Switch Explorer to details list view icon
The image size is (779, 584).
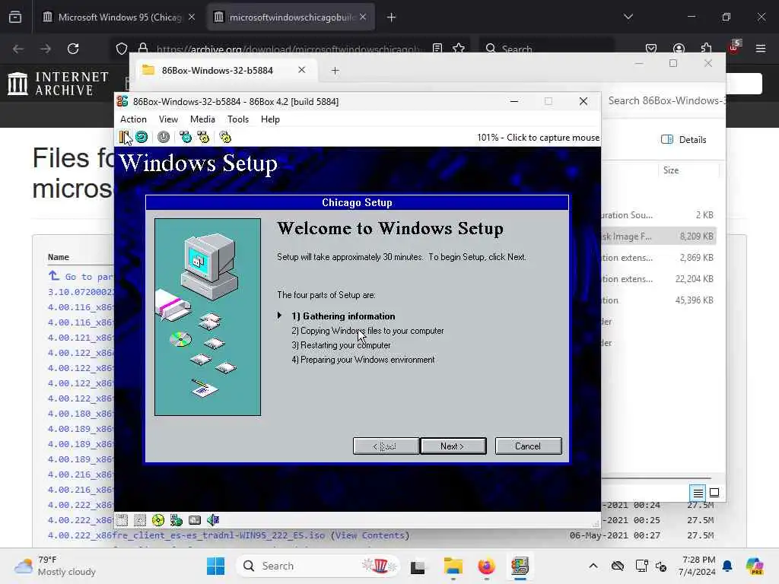(698, 493)
